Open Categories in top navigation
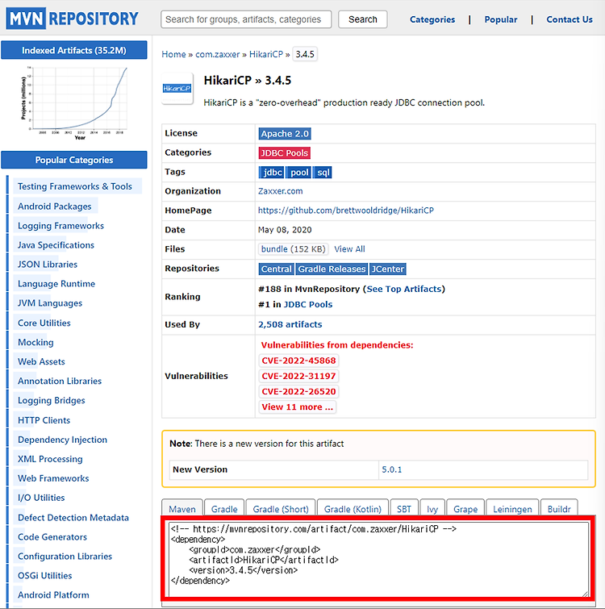This screenshot has width=605, height=609. tap(432, 19)
